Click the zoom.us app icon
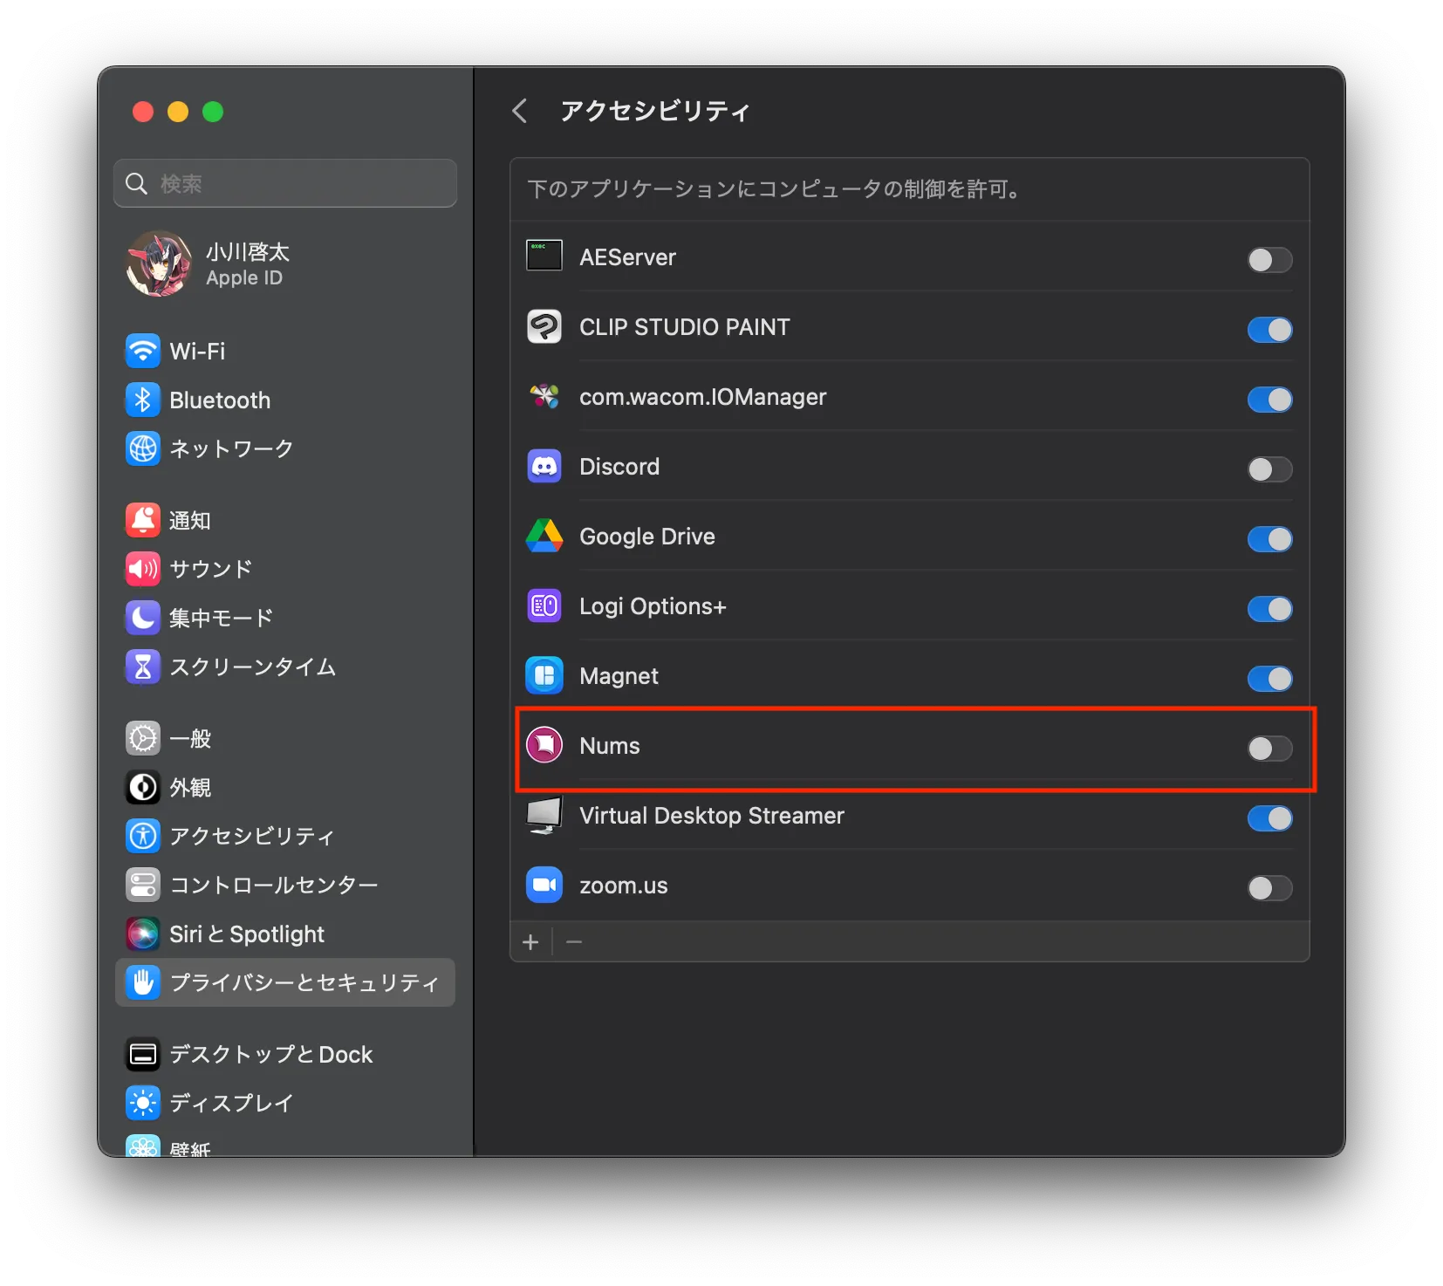This screenshot has height=1286, width=1443. pos(544,886)
